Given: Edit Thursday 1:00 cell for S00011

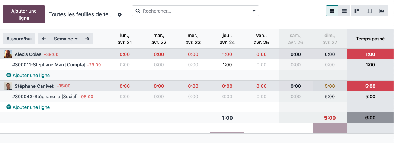Looking at the screenshot, I should [x=227, y=65].
